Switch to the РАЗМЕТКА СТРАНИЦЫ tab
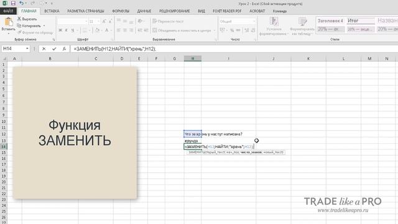The image size is (398, 224). (86, 11)
